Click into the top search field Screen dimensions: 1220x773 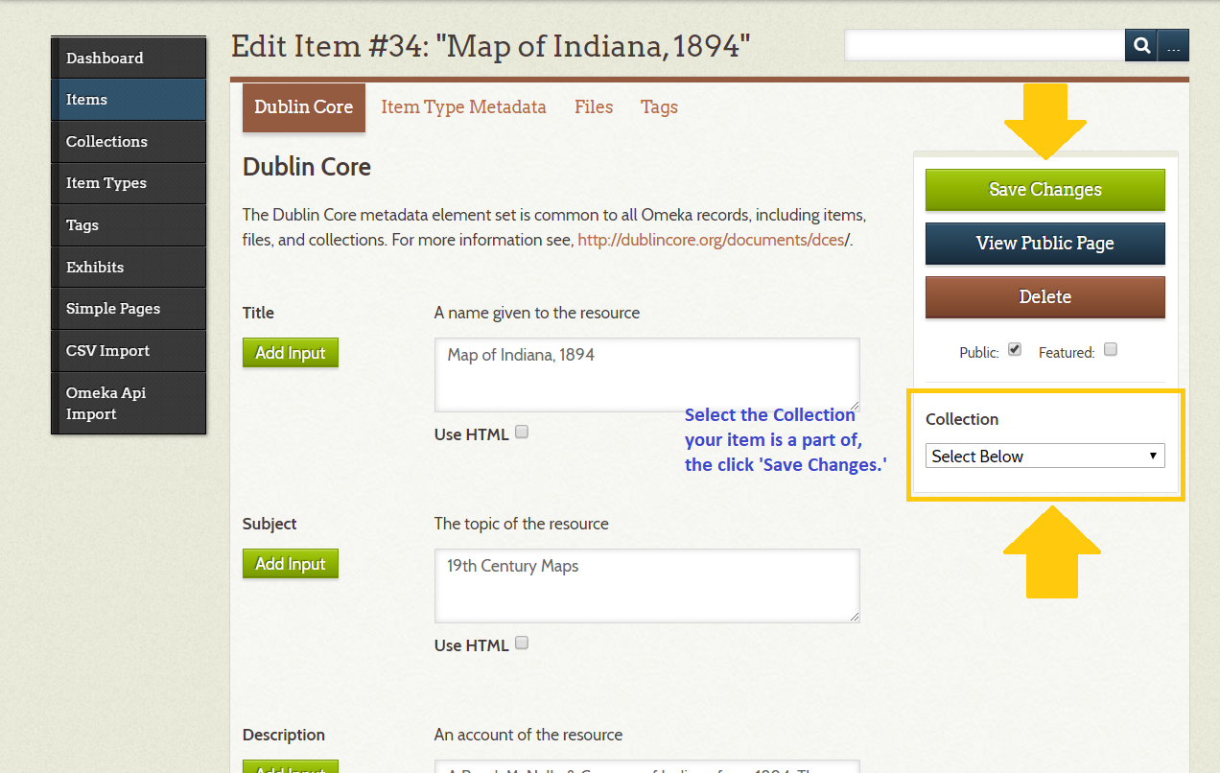(985, 45)
